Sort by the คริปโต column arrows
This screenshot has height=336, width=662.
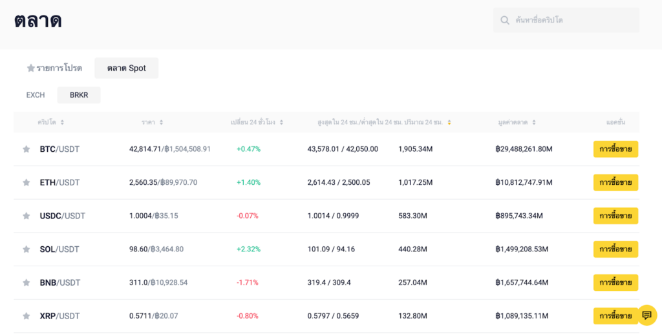pyautogui.click(x=62, y=122)
